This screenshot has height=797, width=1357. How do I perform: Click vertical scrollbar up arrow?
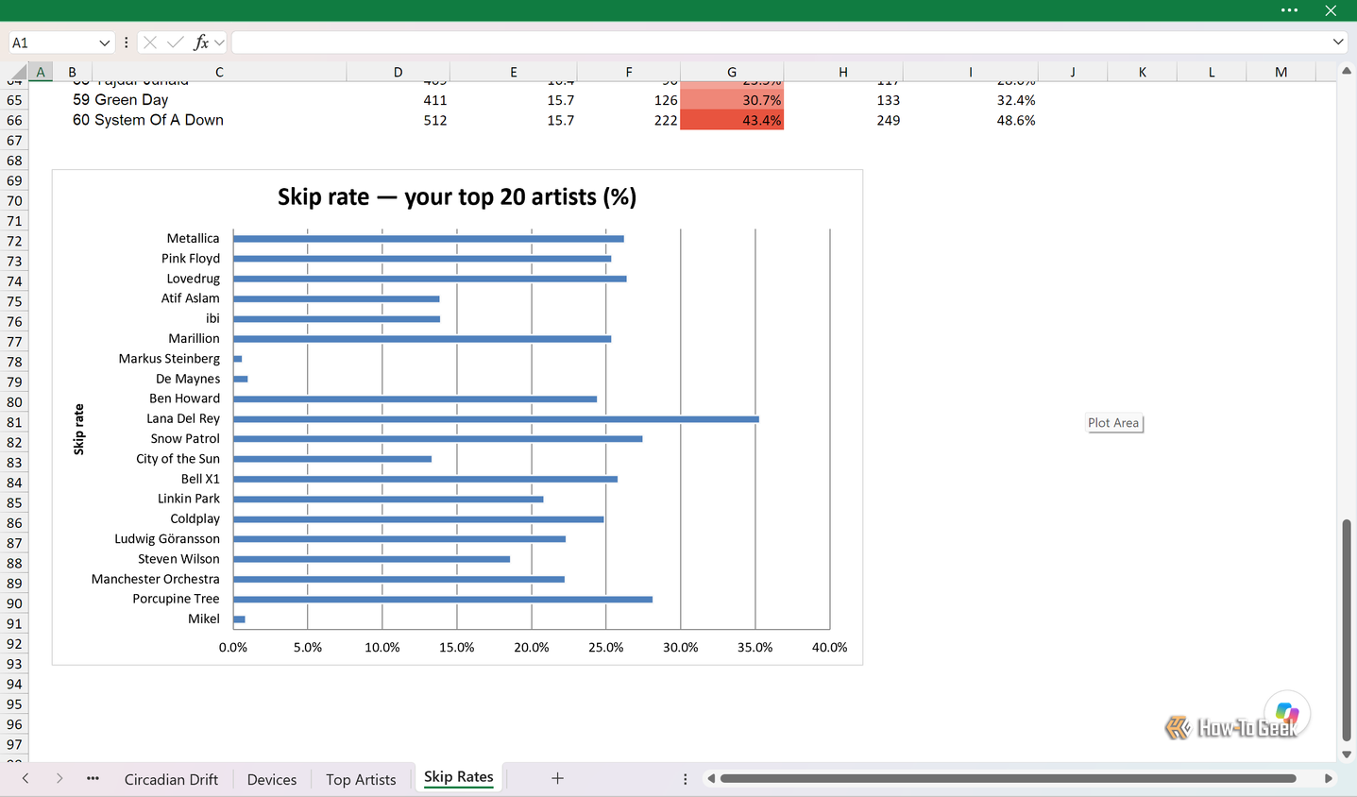click(x=1347, y=71)
